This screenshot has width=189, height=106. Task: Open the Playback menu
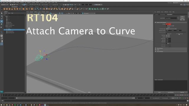tap(29, 2)
